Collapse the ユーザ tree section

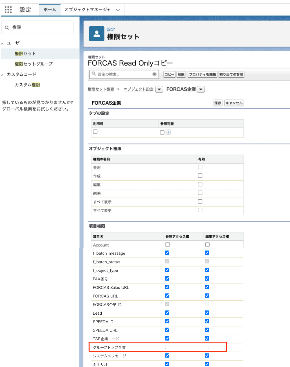point(3,43)
